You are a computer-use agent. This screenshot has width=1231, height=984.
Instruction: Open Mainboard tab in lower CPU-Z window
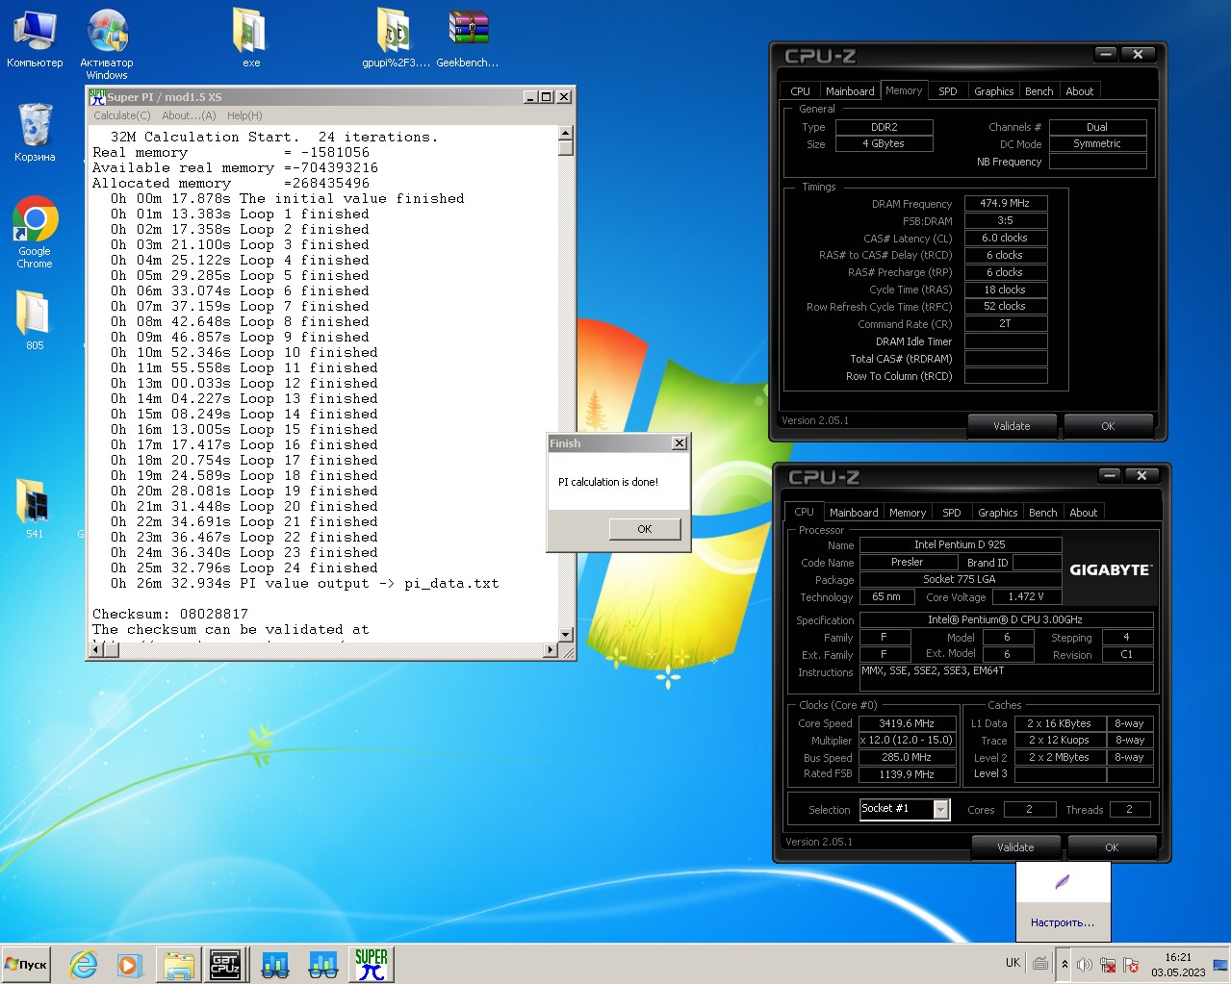(854, 513)
